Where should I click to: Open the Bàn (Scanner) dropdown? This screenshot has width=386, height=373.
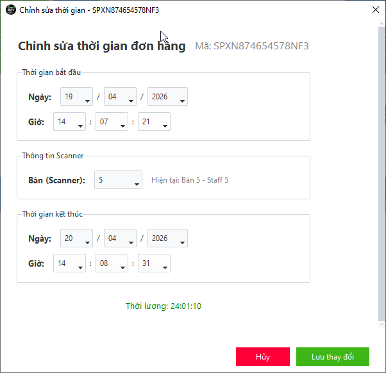click(x=119, y=181)
